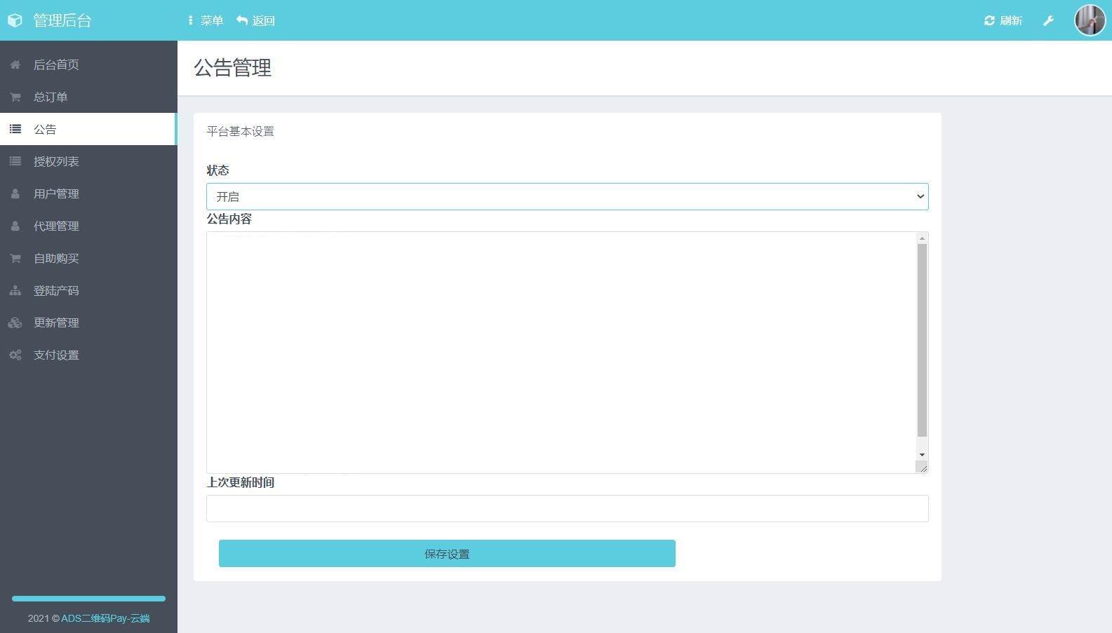This screenshot has width=1112, height=633.
Task: Toggle the 菜单 sidebar button
Action: [206, 20]
